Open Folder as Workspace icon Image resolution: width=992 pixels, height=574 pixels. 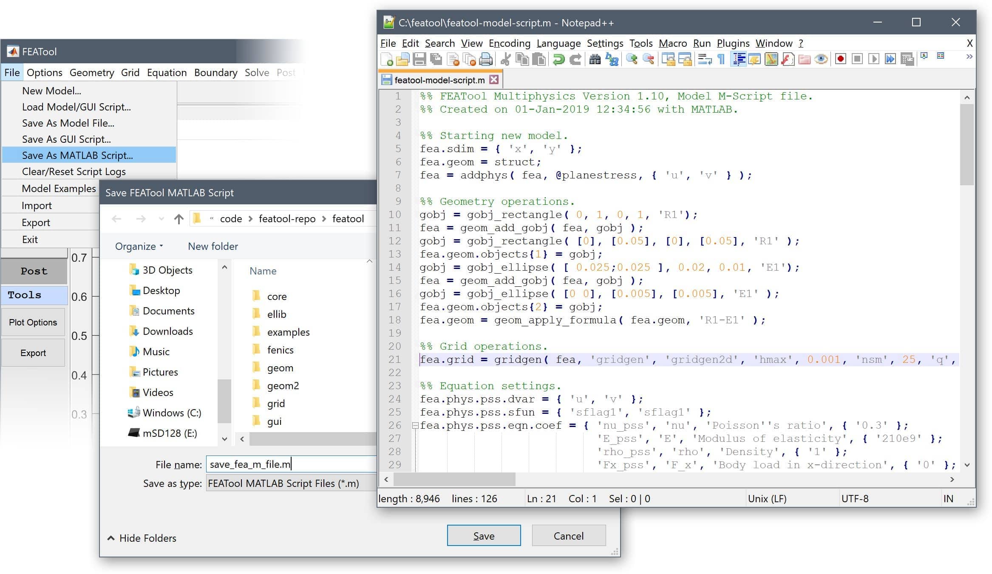click(x=805, y=59)
